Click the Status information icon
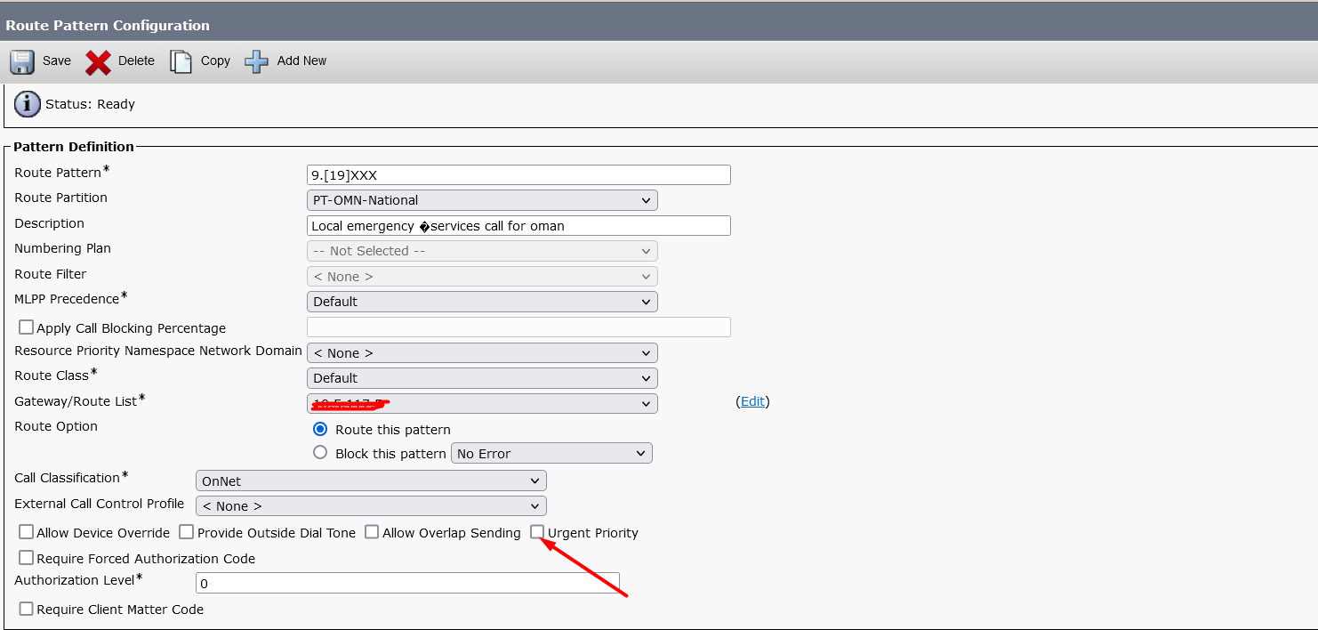 (27, 103)
